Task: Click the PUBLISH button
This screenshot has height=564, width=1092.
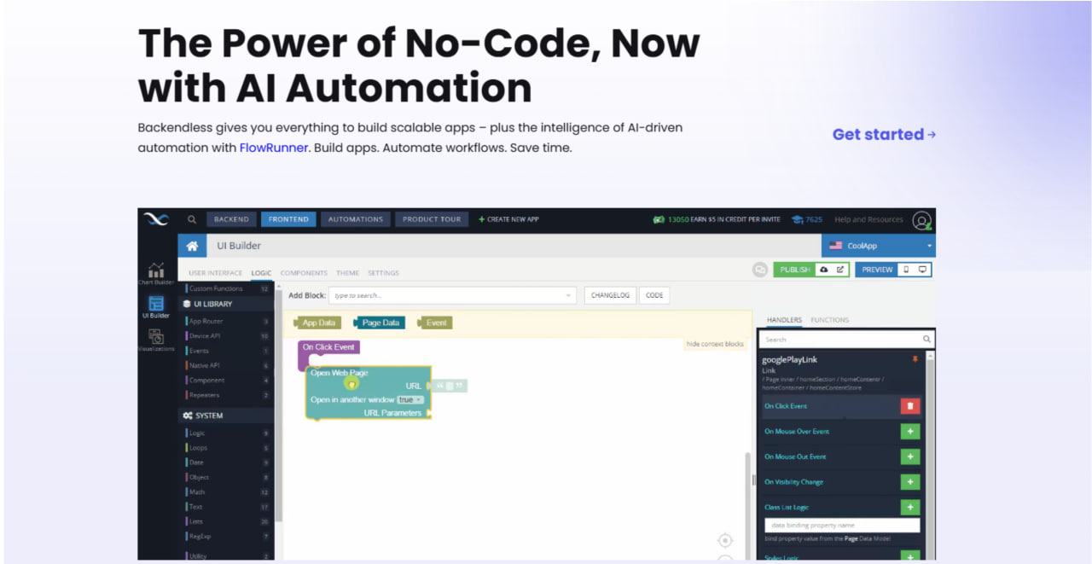Action: coord(795,270)
